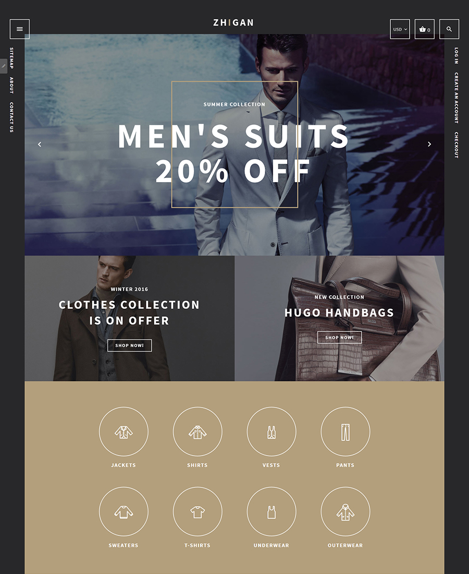Open the Log In vertical link
Image resolution: width=469 pixels, height=574 pixels.
point(456,56)
